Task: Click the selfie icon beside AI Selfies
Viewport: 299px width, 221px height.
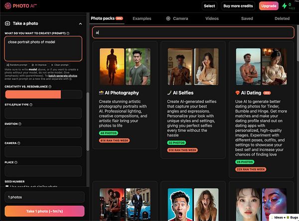Action: (x=169, y=93)
